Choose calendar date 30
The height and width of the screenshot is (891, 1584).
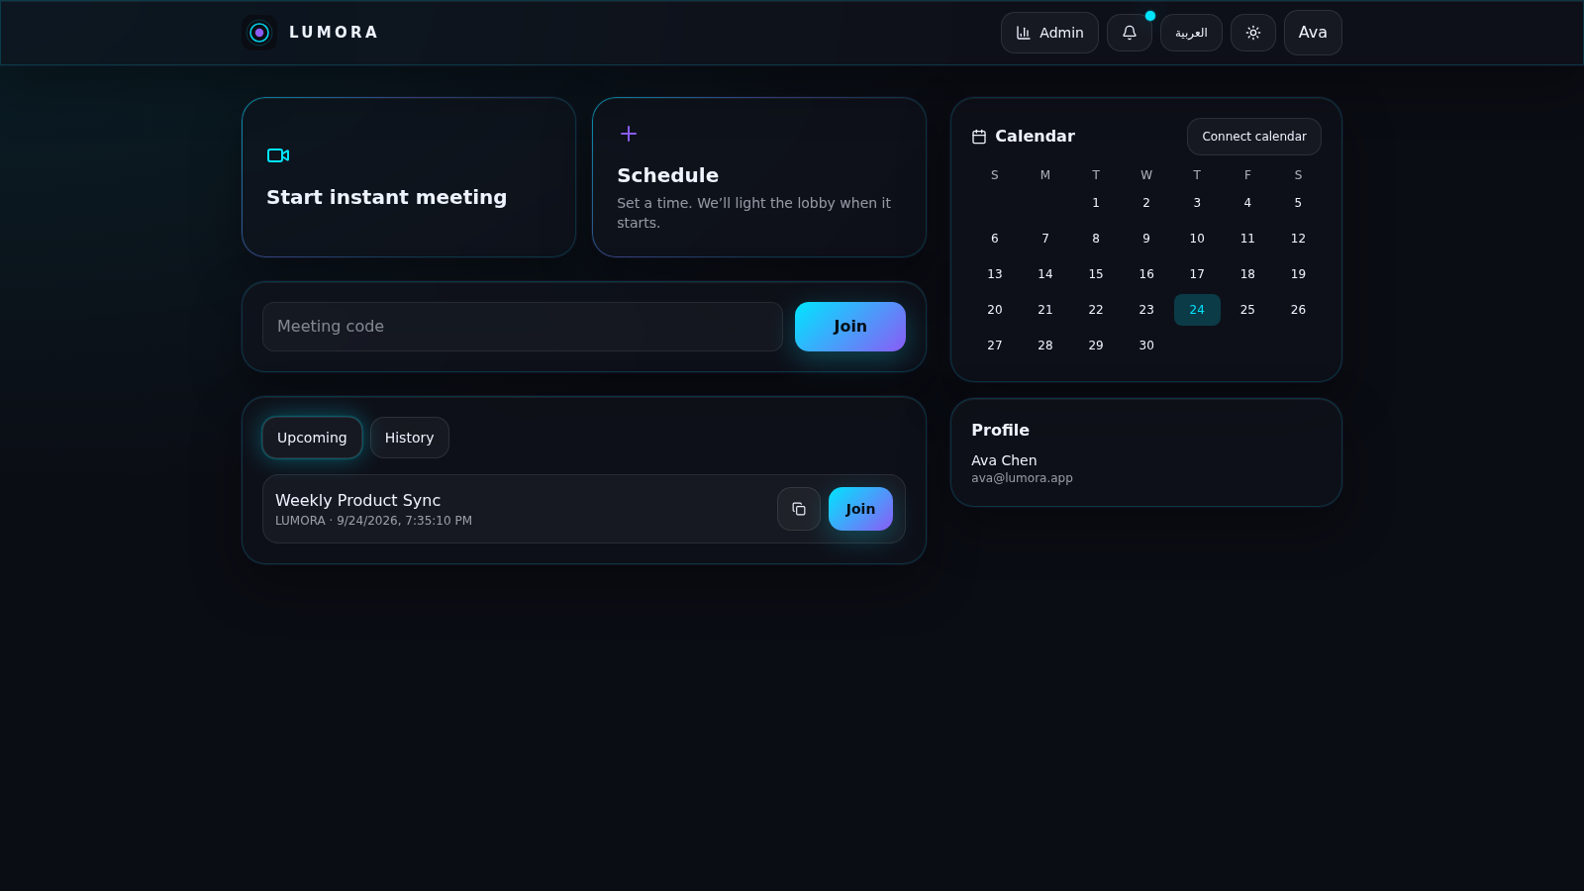(1146, 346)
